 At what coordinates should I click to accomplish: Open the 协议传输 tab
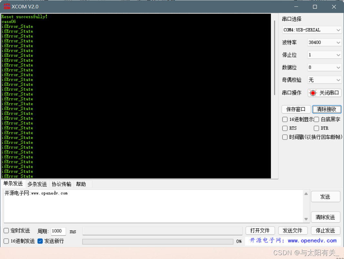(61, 184)
